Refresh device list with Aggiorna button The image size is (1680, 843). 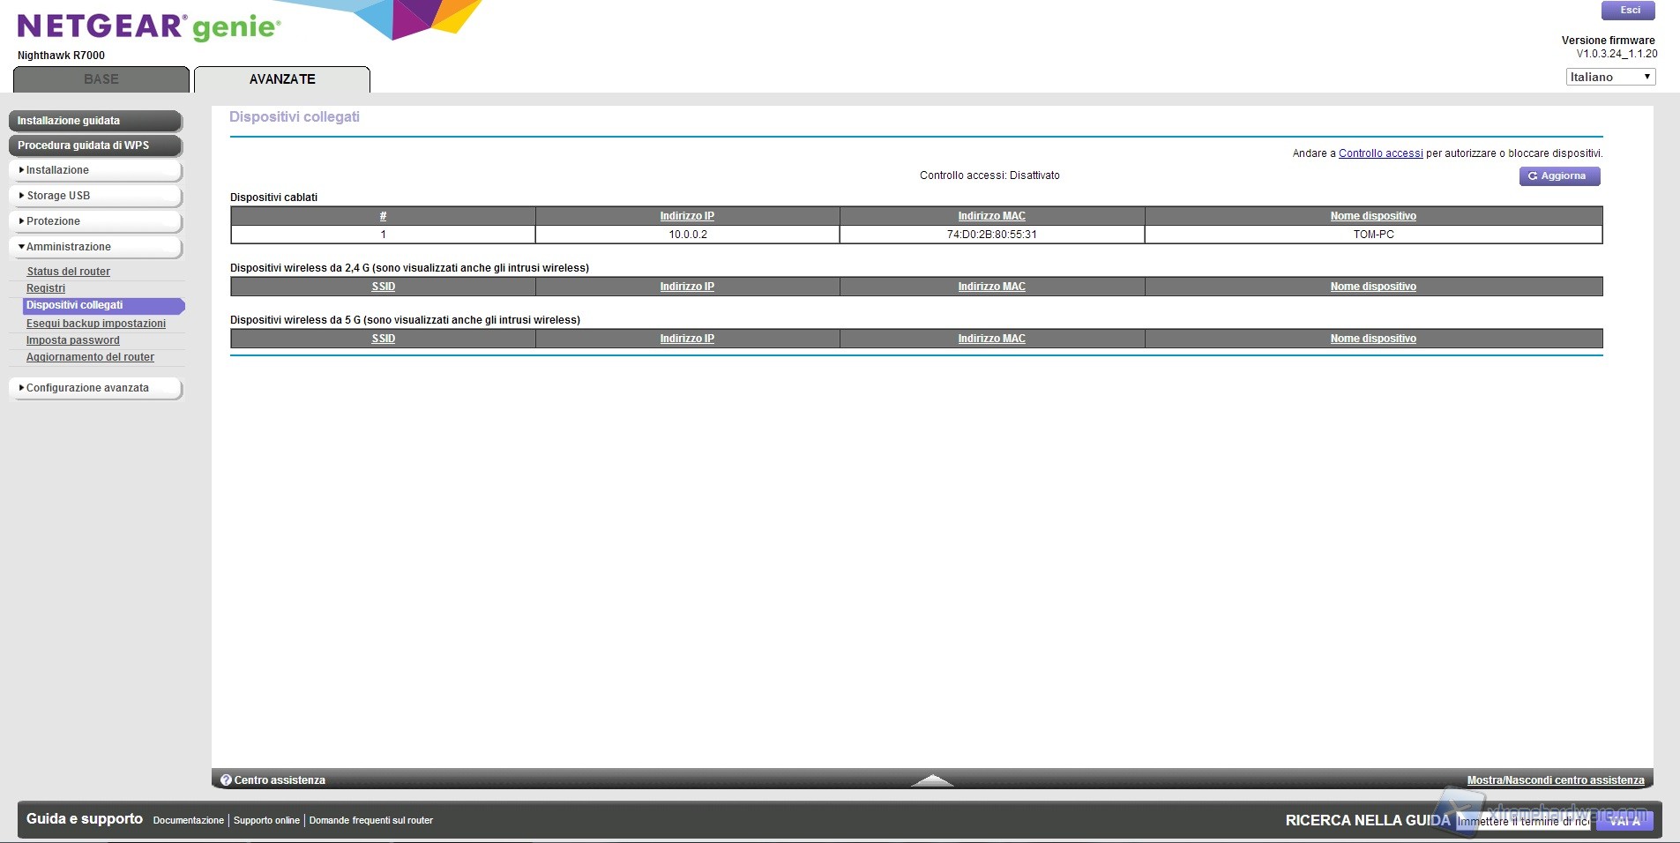(1558, 176)
